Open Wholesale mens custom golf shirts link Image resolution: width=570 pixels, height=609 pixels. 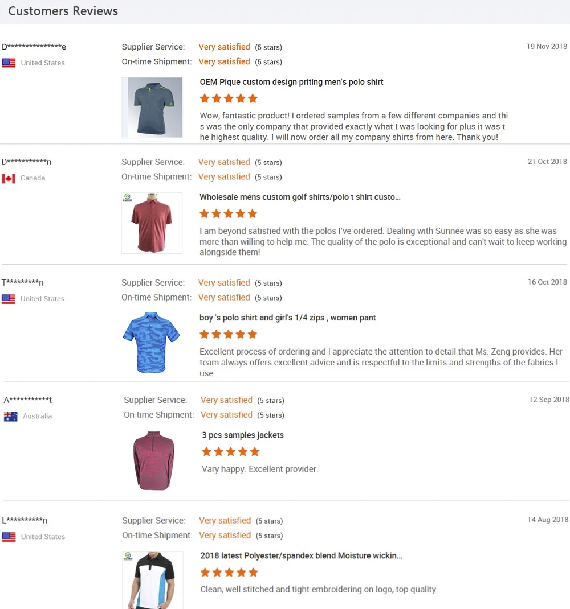(x=300, y=197)
